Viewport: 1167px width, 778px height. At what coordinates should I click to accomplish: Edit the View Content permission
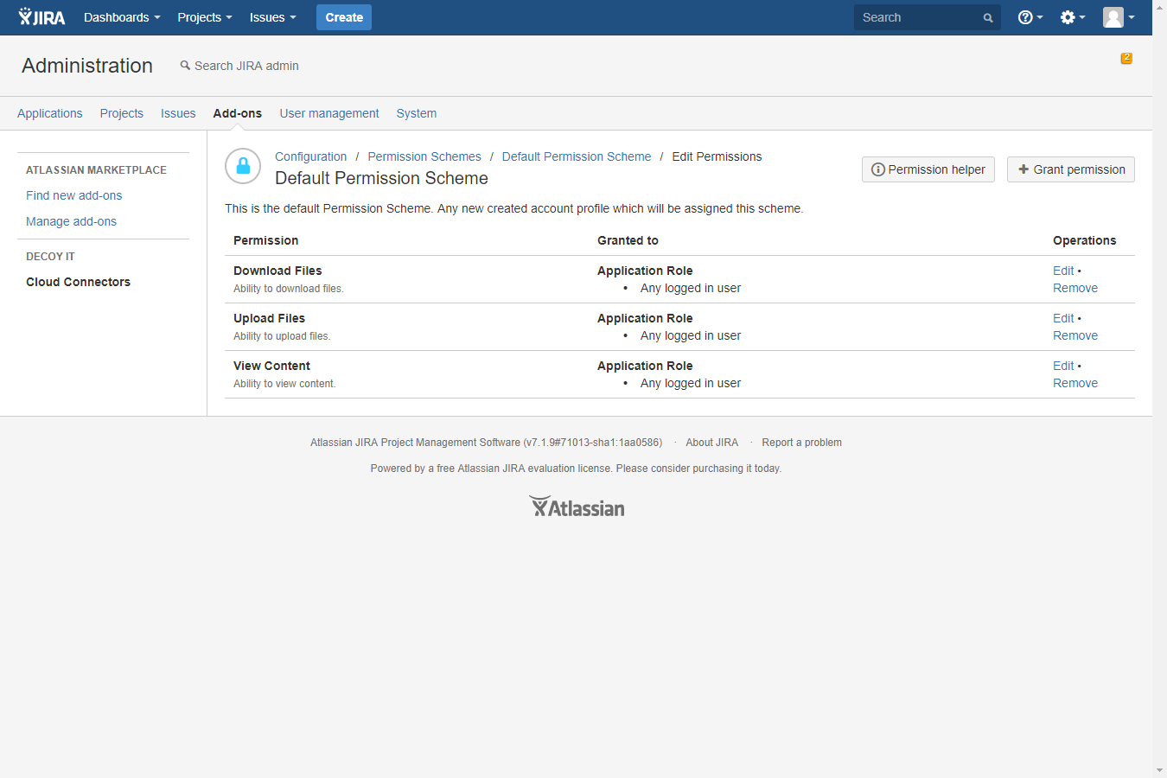[1063, 366]
